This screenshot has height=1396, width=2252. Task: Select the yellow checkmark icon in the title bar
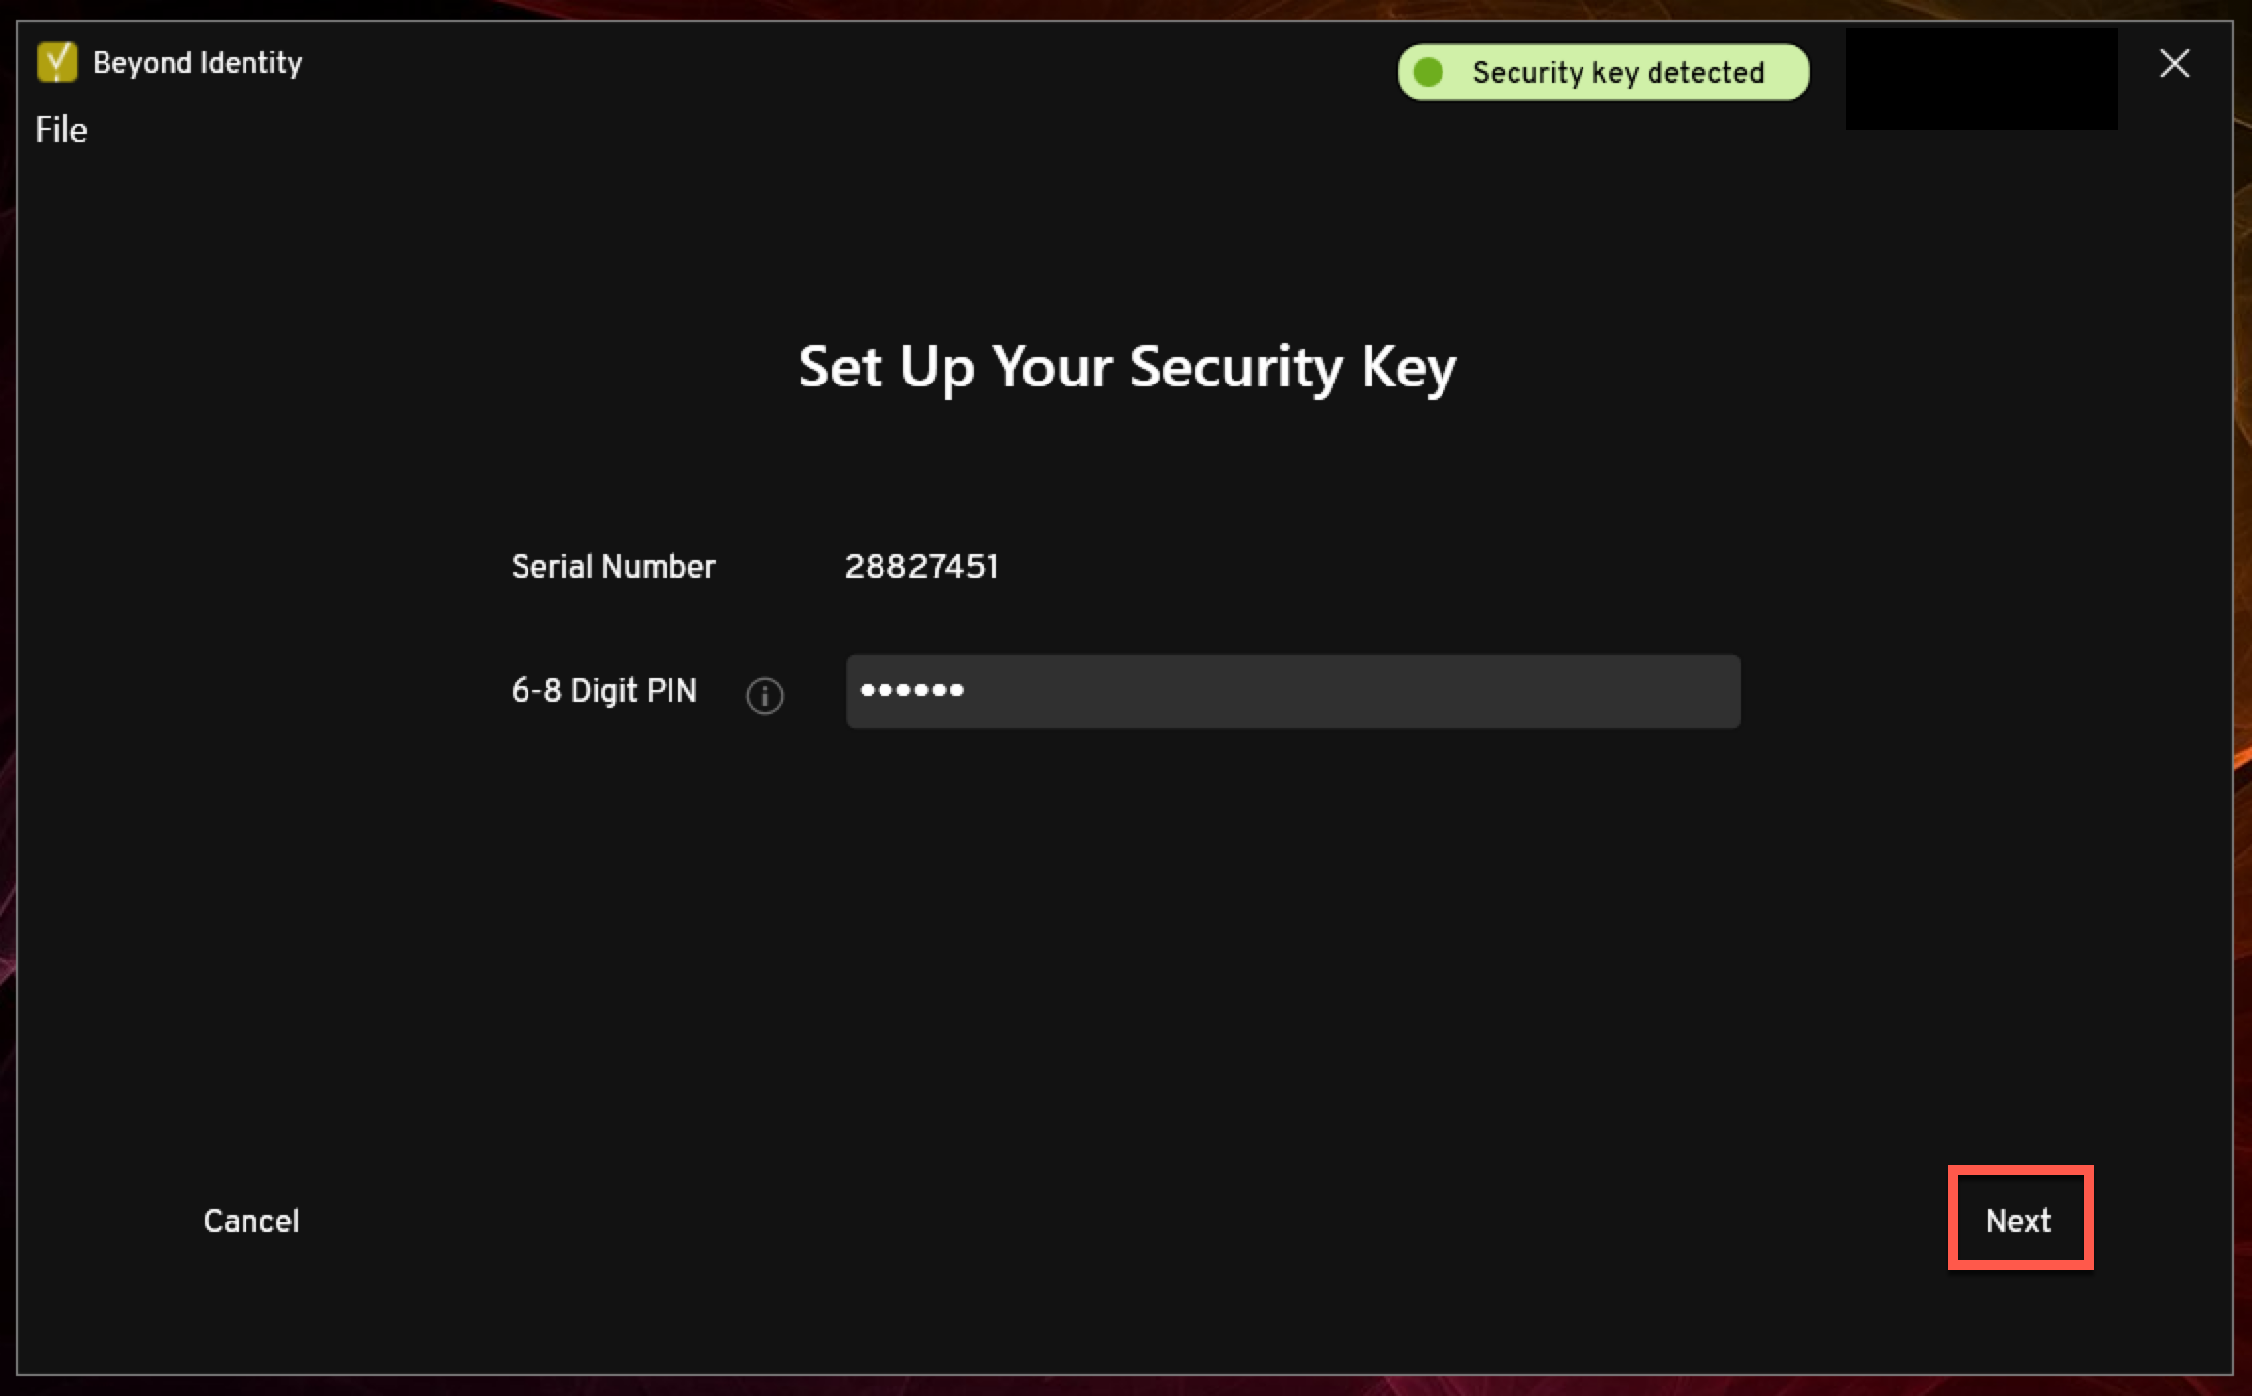tap(56, 61)
